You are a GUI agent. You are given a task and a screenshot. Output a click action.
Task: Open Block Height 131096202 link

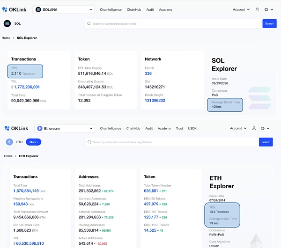(x=155, y=100)
